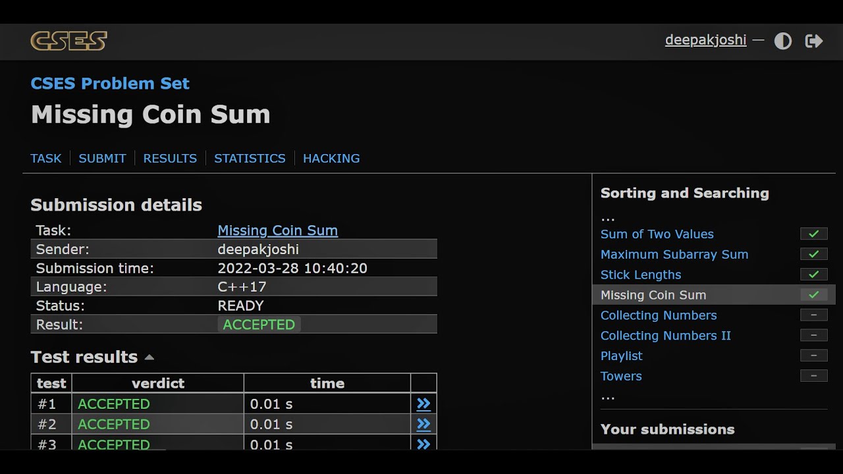Select Missing Coin Sum in sidebar
Screen dimensions: 843x474
[x=653, y=295]
